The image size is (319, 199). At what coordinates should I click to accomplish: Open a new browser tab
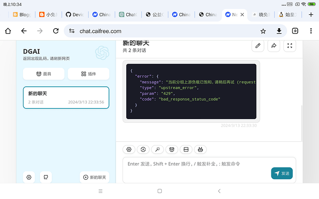(x=311, y=15)
